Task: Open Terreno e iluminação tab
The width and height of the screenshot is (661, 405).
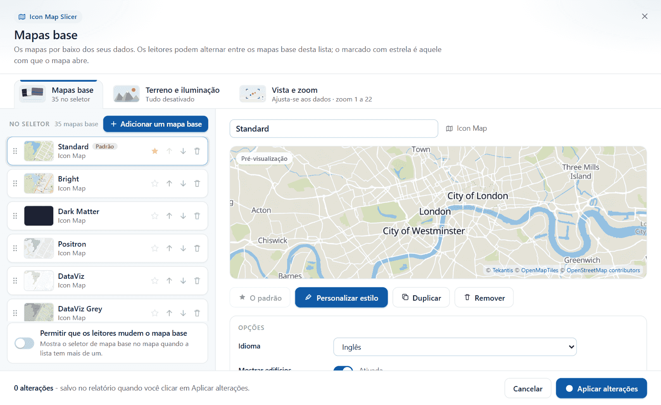Action: tap(167, 94)
